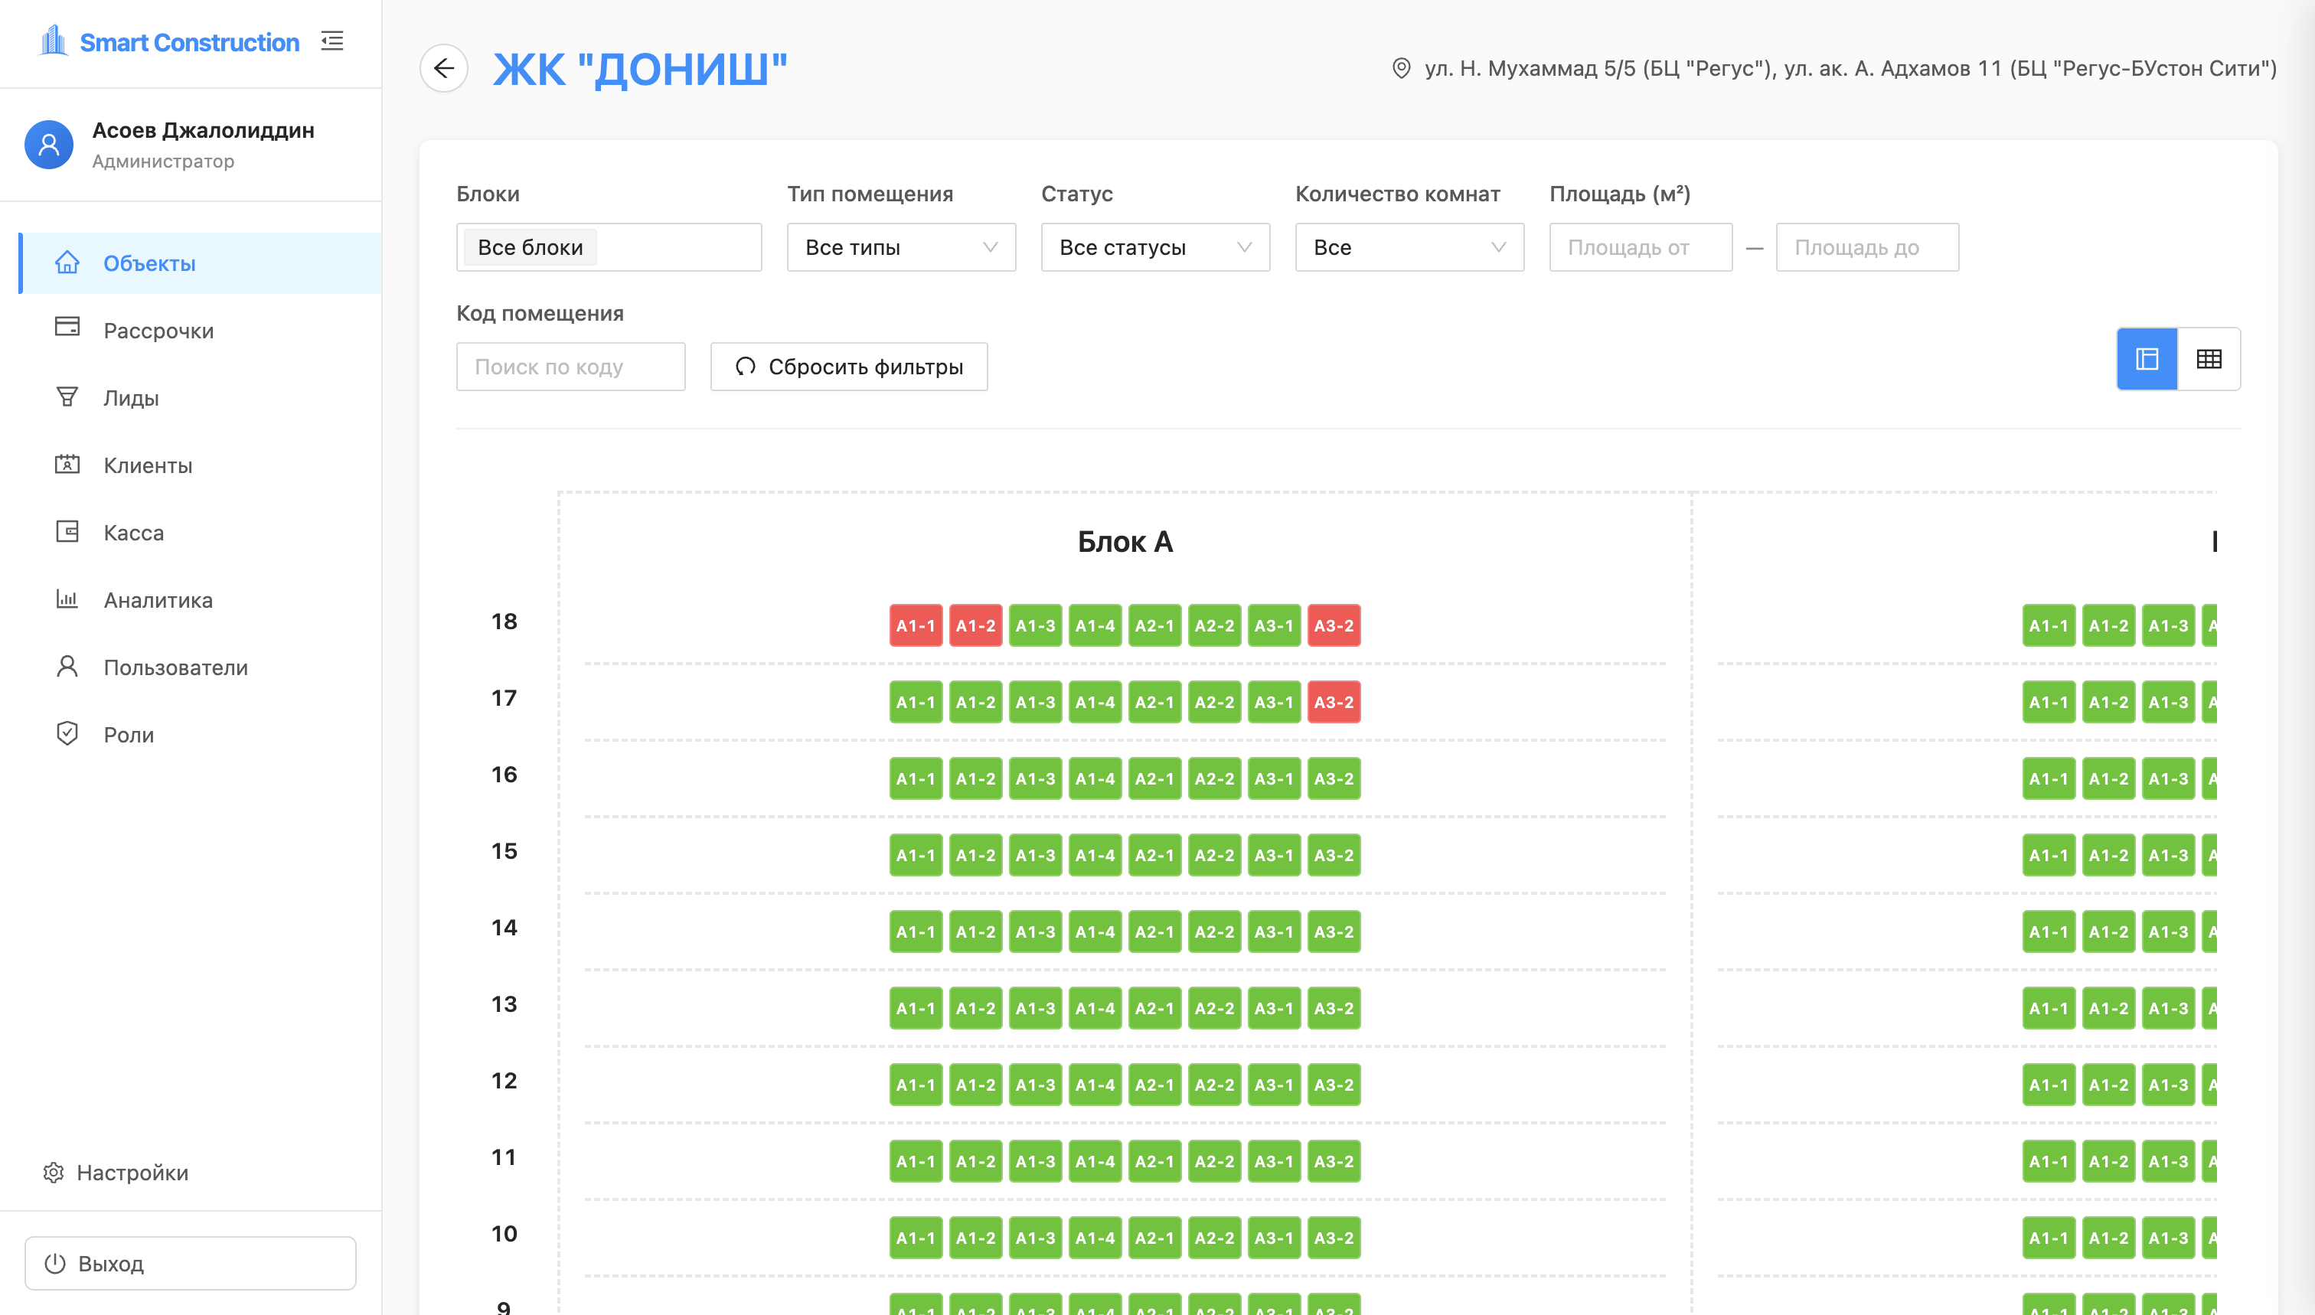Switch to the chessboard layout view
This screenshot has height=1315, width=2315.
point(2147,358)
